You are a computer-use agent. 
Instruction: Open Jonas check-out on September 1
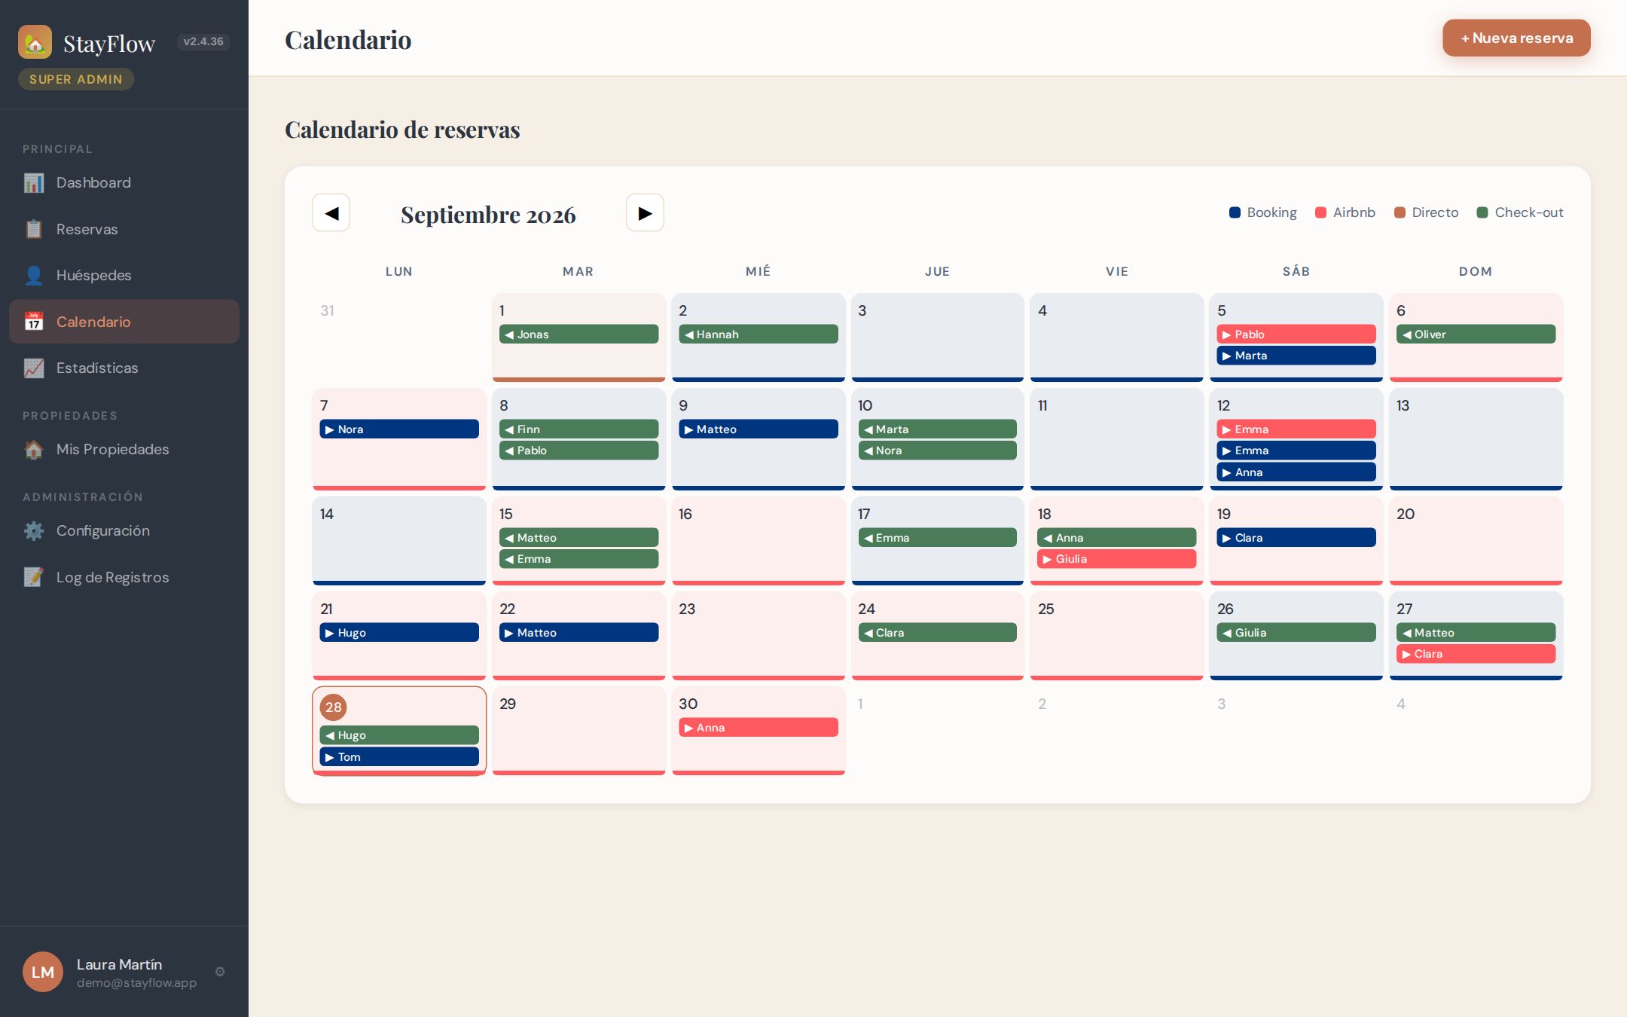(x=578, y=334)
